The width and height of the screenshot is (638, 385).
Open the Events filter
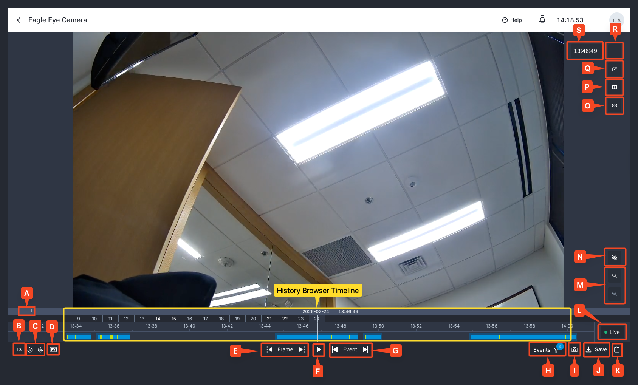(x=547, y=350)
